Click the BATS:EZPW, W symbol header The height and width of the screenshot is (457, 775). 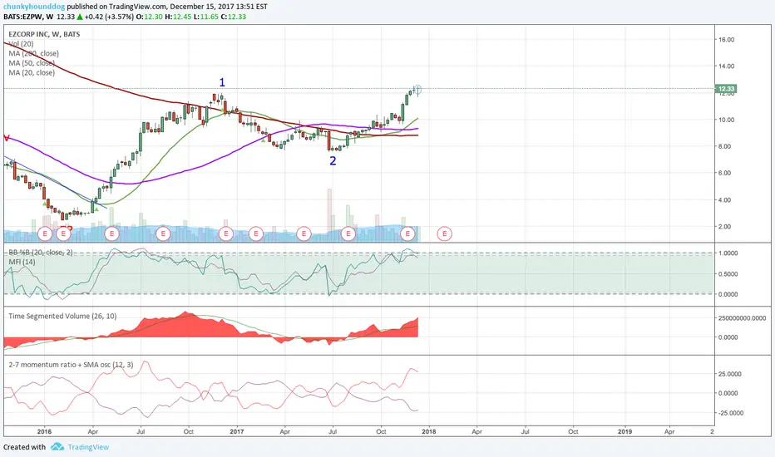tap(28, 17)
